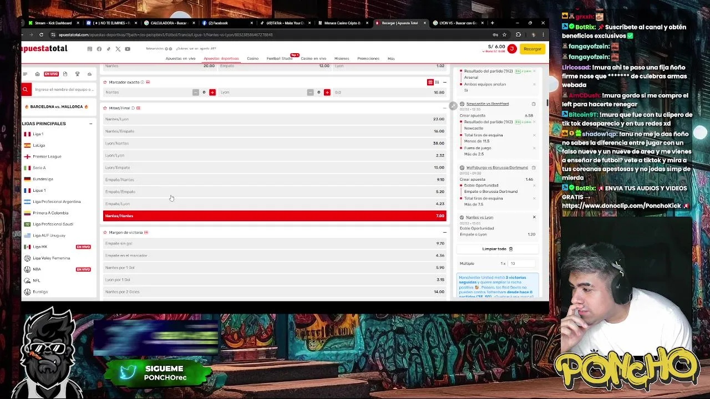Screen dimensions: 710x399
Task: Delete Newcastle vs Brentford bet with trash icon
Action: (534, 104)
